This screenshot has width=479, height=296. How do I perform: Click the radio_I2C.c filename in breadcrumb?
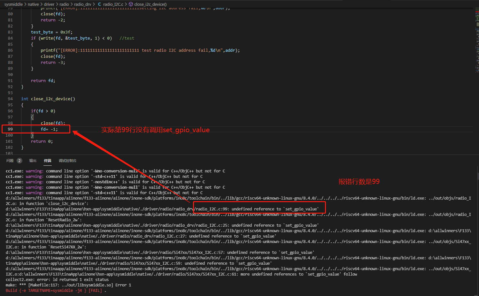113,4
